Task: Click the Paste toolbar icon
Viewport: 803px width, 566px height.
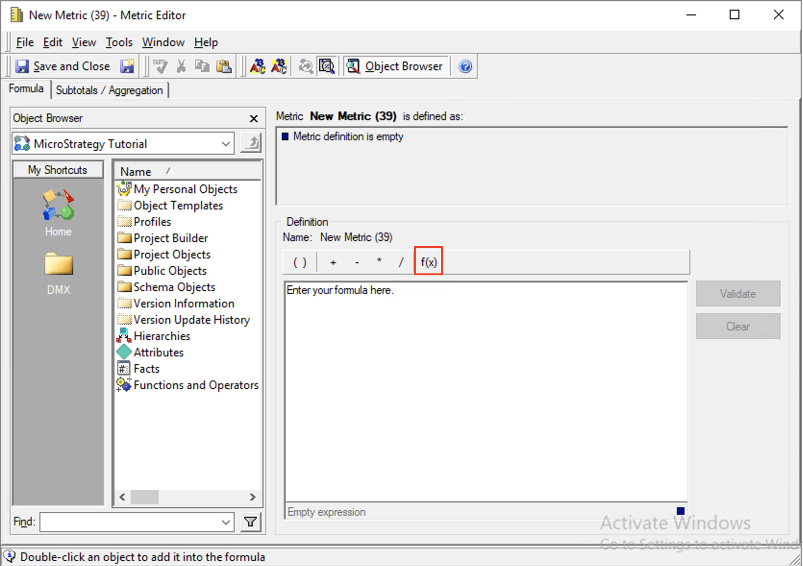Action: [x=224, y=66]
